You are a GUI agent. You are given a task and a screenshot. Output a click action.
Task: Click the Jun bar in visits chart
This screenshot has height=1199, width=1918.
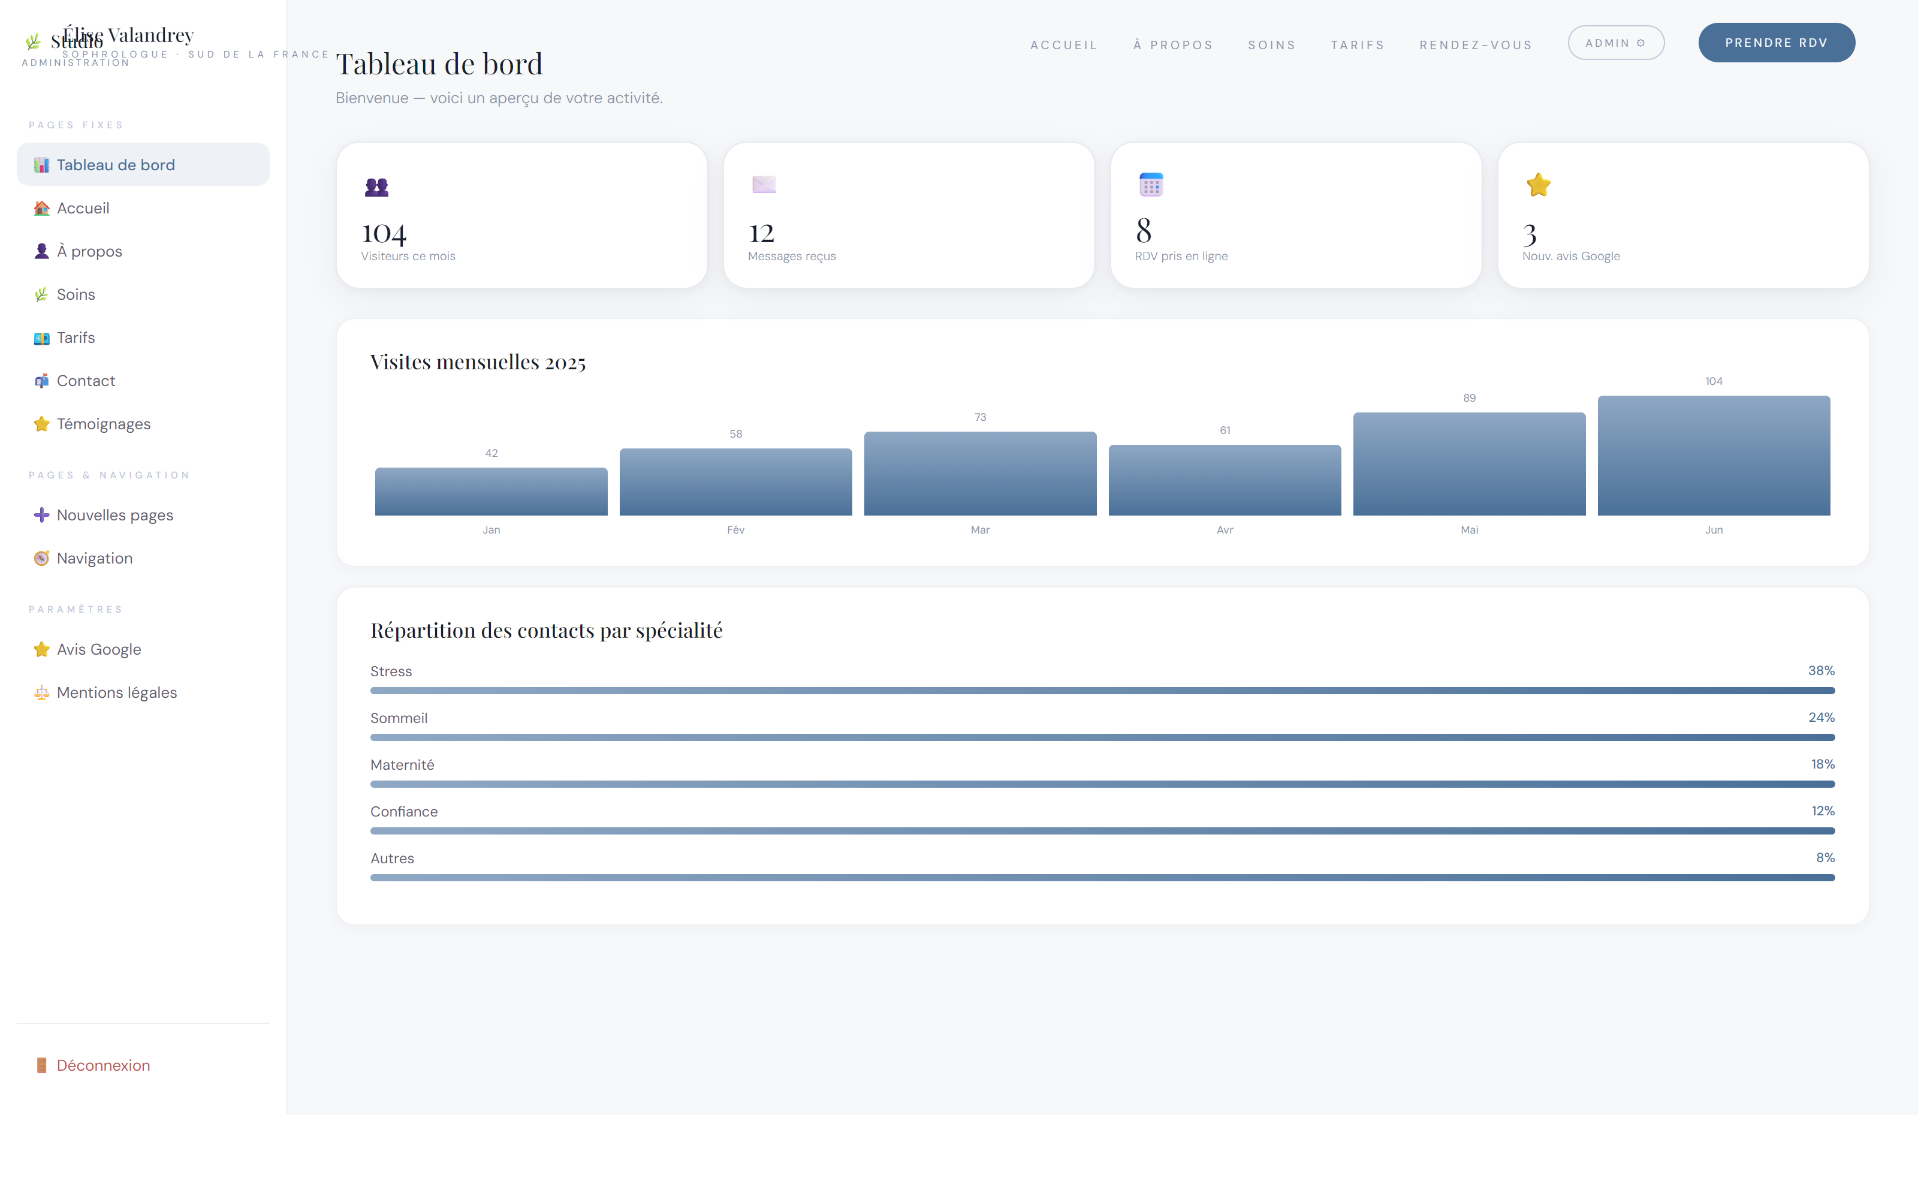pos(1714,455)
